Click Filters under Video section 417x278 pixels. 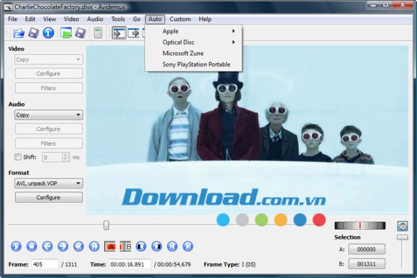point(49,88)
